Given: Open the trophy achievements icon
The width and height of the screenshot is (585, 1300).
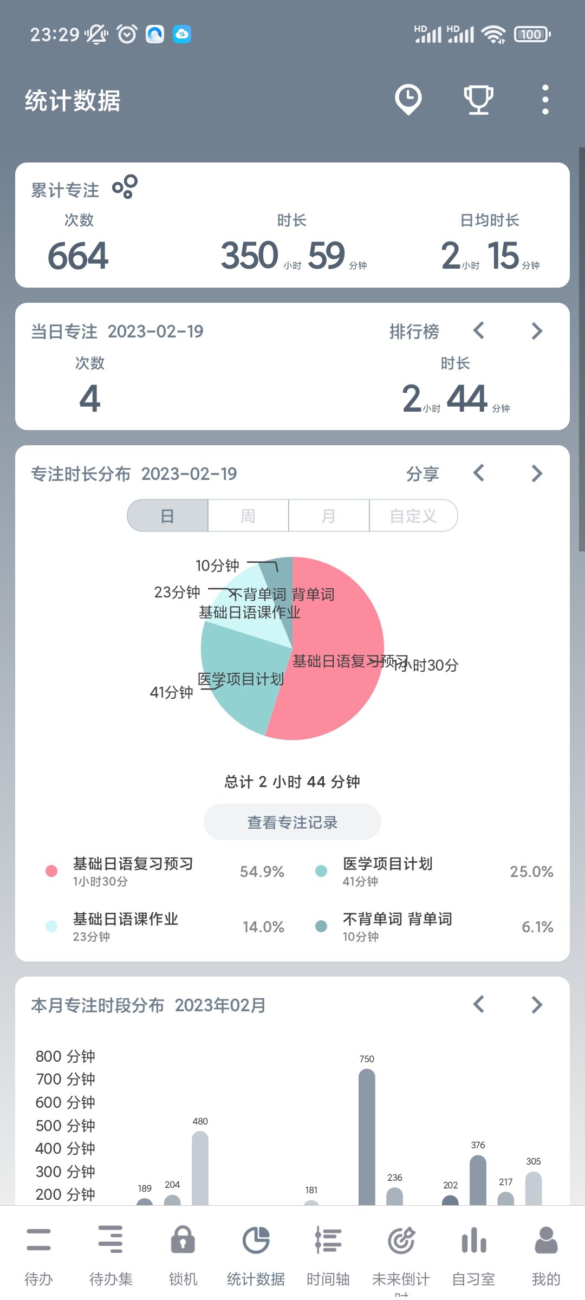Looking at the screenshot, I should point(478,100).
